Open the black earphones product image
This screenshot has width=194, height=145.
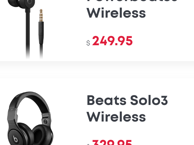click(x=25, y=30)
